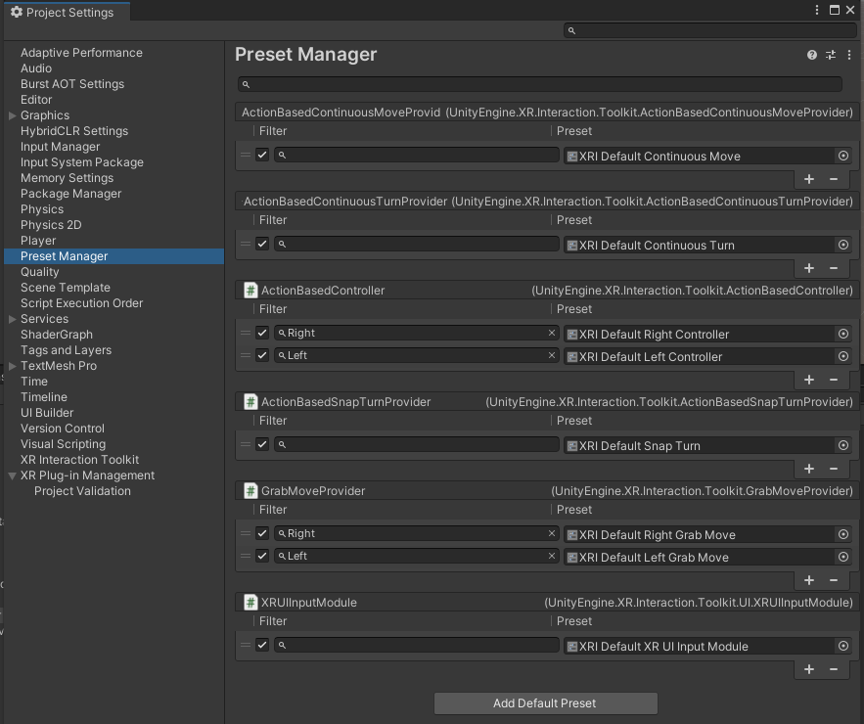Expand the Services category
Screen dimensions: 864x724
click(x=12, y=319)
